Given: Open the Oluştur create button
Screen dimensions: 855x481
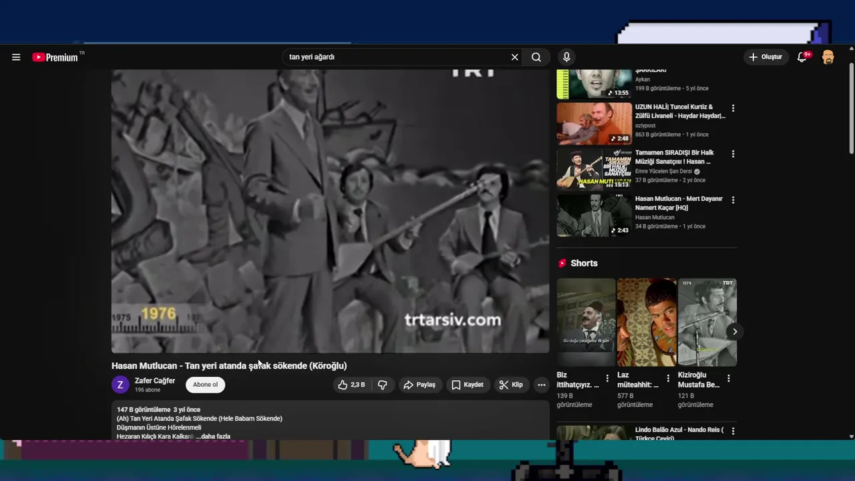Looking at the screenshot, I should pyautogui.click(x=765, y=57).
